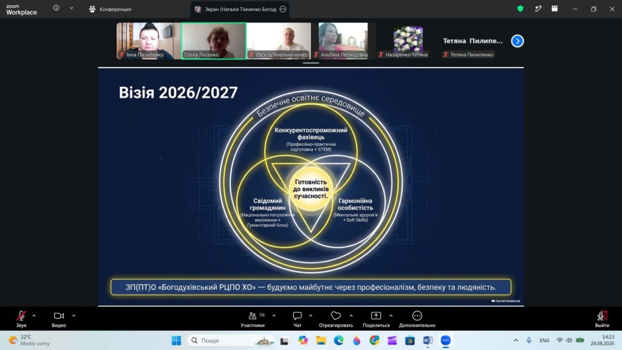Show next participants with blue arrow
Screen dimensions: 622x350
click(518, 41)
